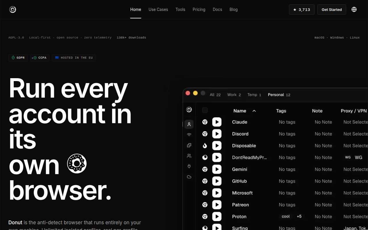Click the Hosted in the EU badge
The height and width of the screenshot is (230, 368).
click(74, 58)
